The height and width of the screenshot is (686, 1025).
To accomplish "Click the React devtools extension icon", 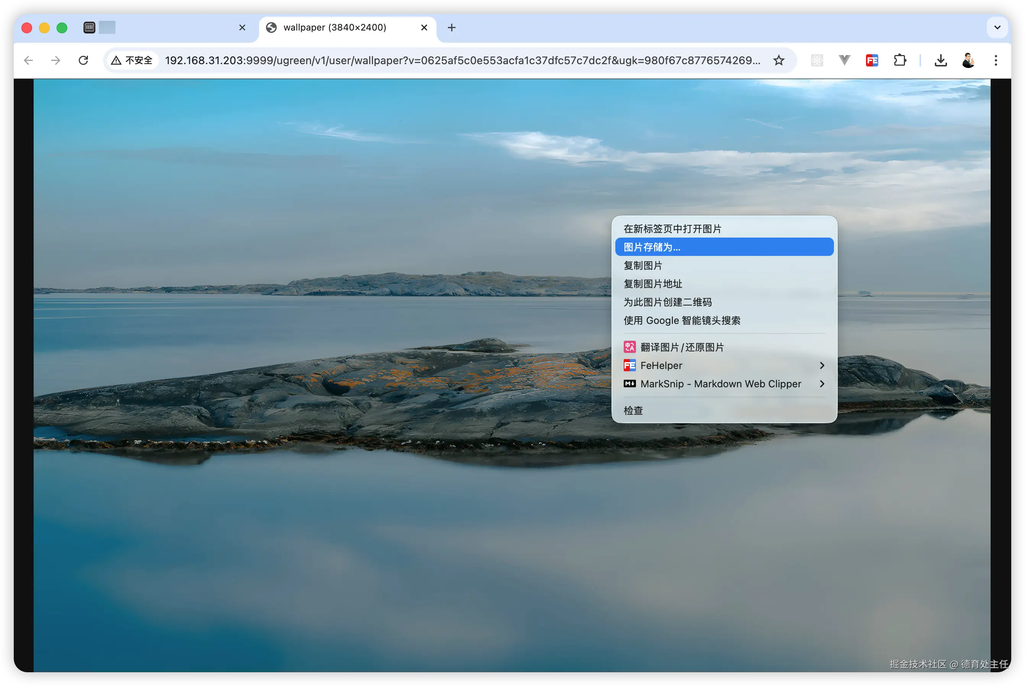I will click(817, 60).
